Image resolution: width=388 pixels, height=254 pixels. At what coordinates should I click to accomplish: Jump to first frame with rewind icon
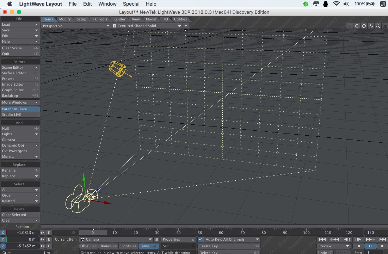pos(322,239)
